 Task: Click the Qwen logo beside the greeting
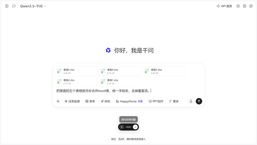click(108, 50)
